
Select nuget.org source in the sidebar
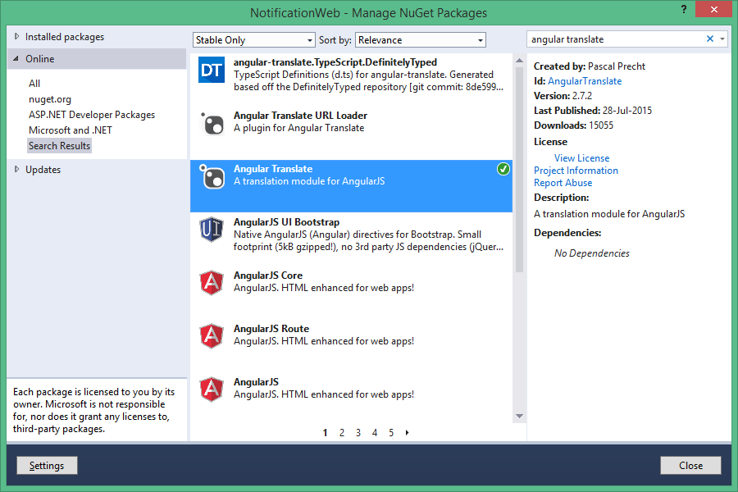coord(50,99)
